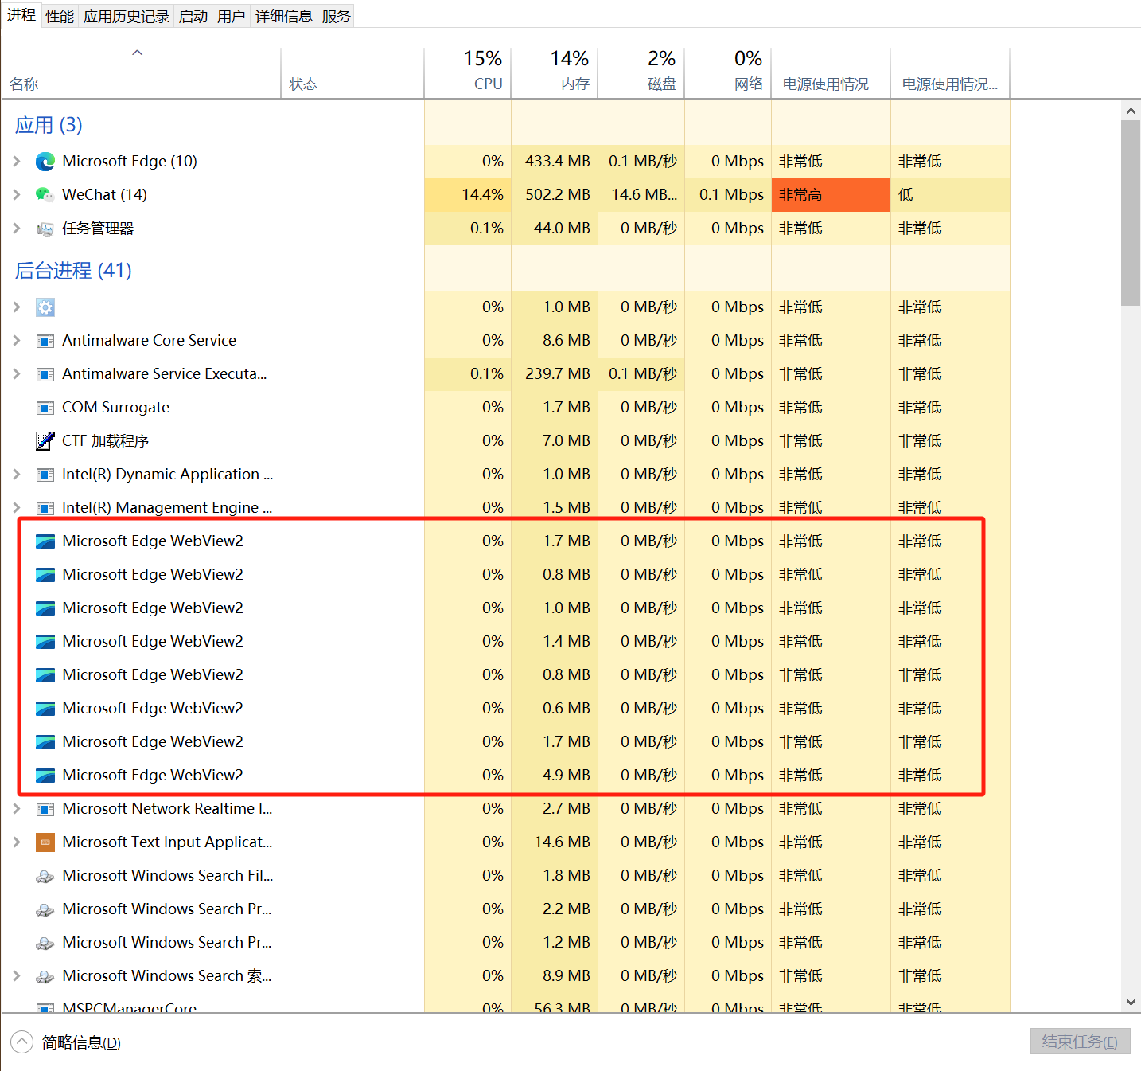1141x1071 pixels.
Task: Click the scrollbar up arrow
Action: 1131,111
